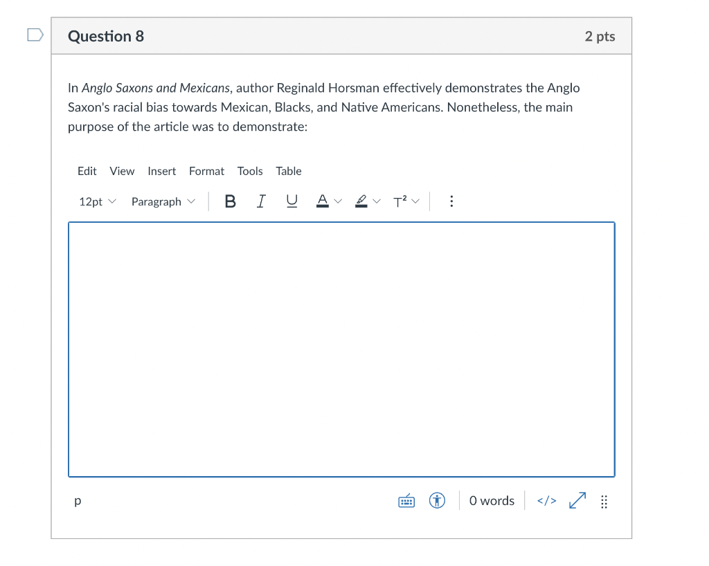Open the accessibility checker
The image size is (709, 566).
tap(437, 501)
